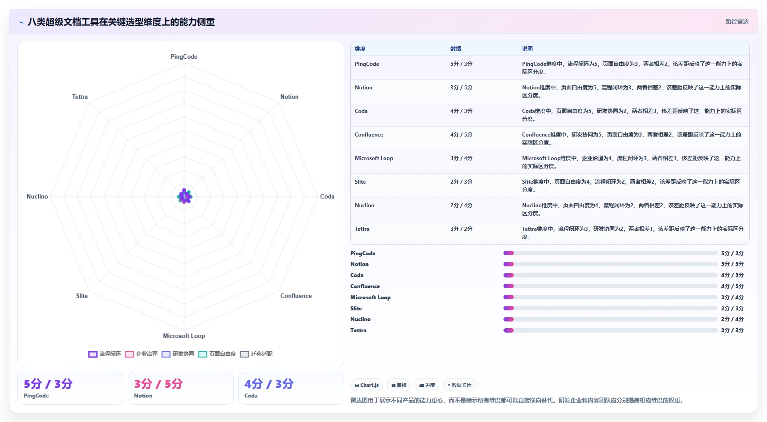Click the 维度 column header
The width and height of the screenshot is (767, 422).
coord(360,49)
